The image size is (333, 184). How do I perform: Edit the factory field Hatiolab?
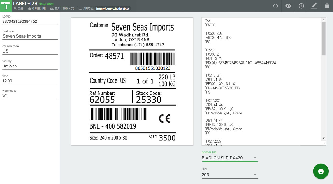coord(30,66)
